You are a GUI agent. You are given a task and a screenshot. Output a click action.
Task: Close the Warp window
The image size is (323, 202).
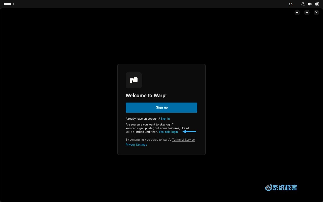pyautogui.click(x=316, y=12)
